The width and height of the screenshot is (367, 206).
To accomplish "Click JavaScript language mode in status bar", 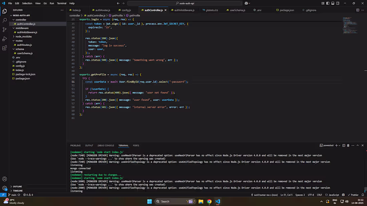I will 334,195.
